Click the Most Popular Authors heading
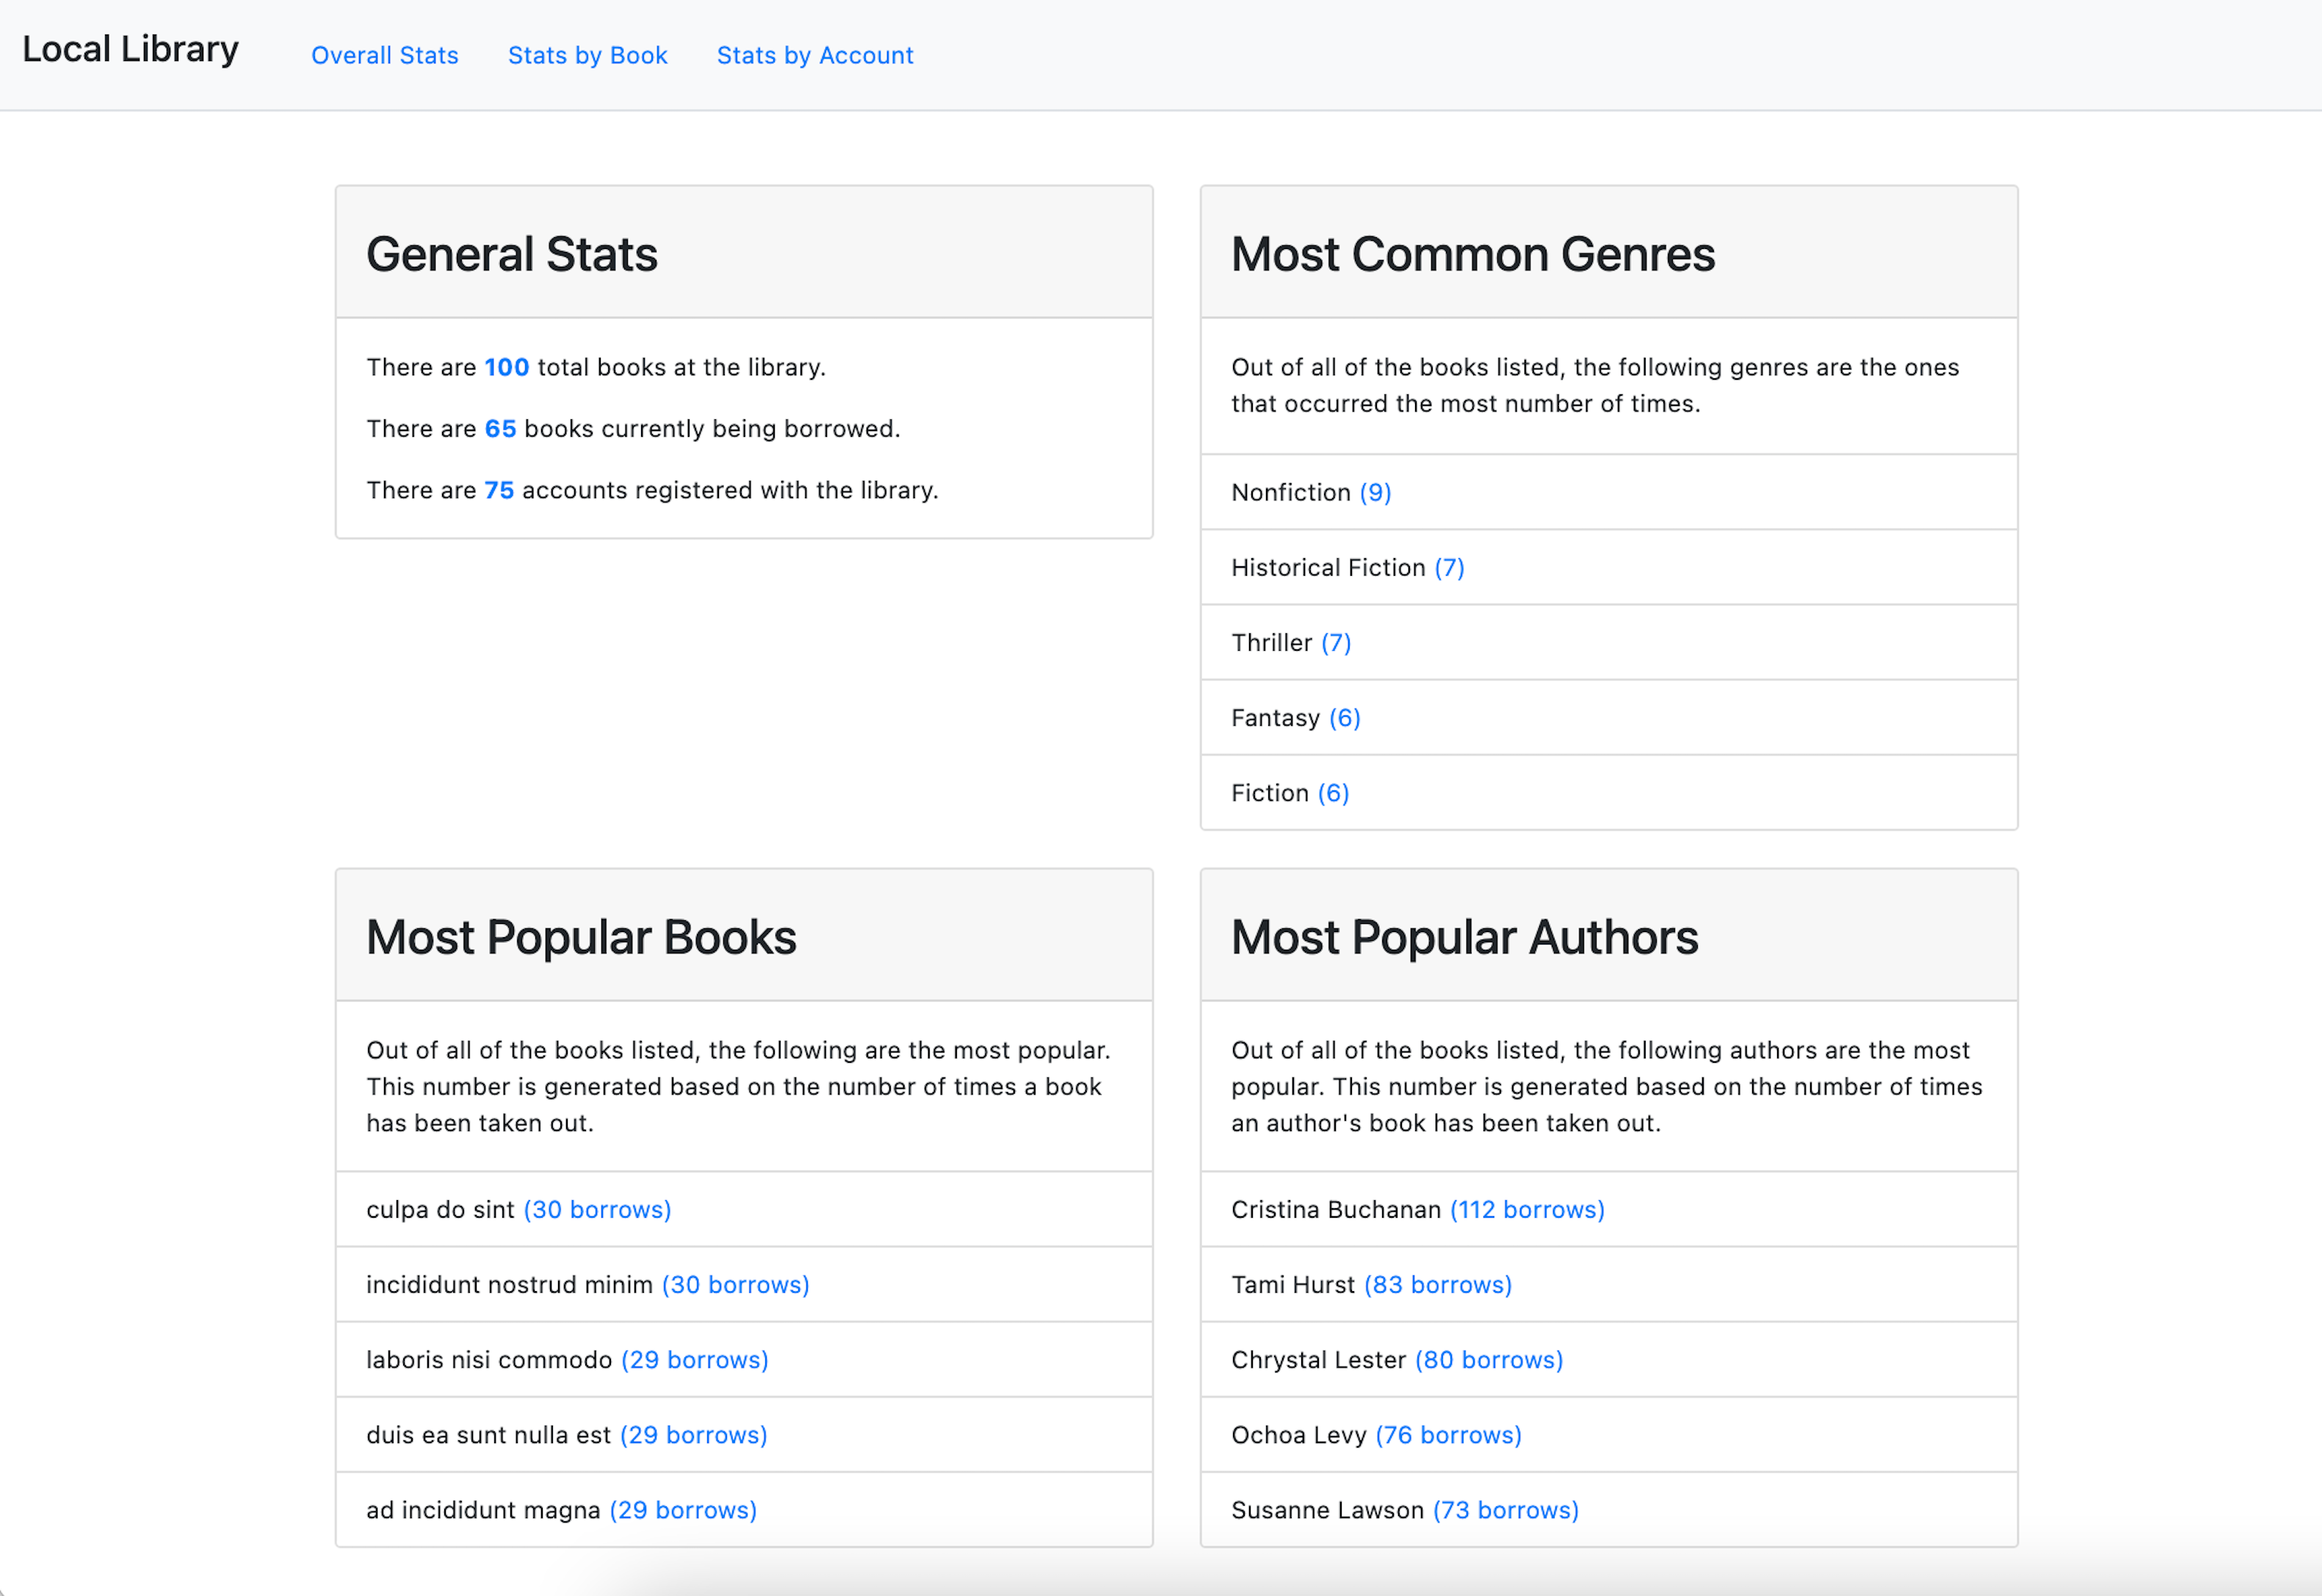2322x1596 pixels. (1464, 937)
